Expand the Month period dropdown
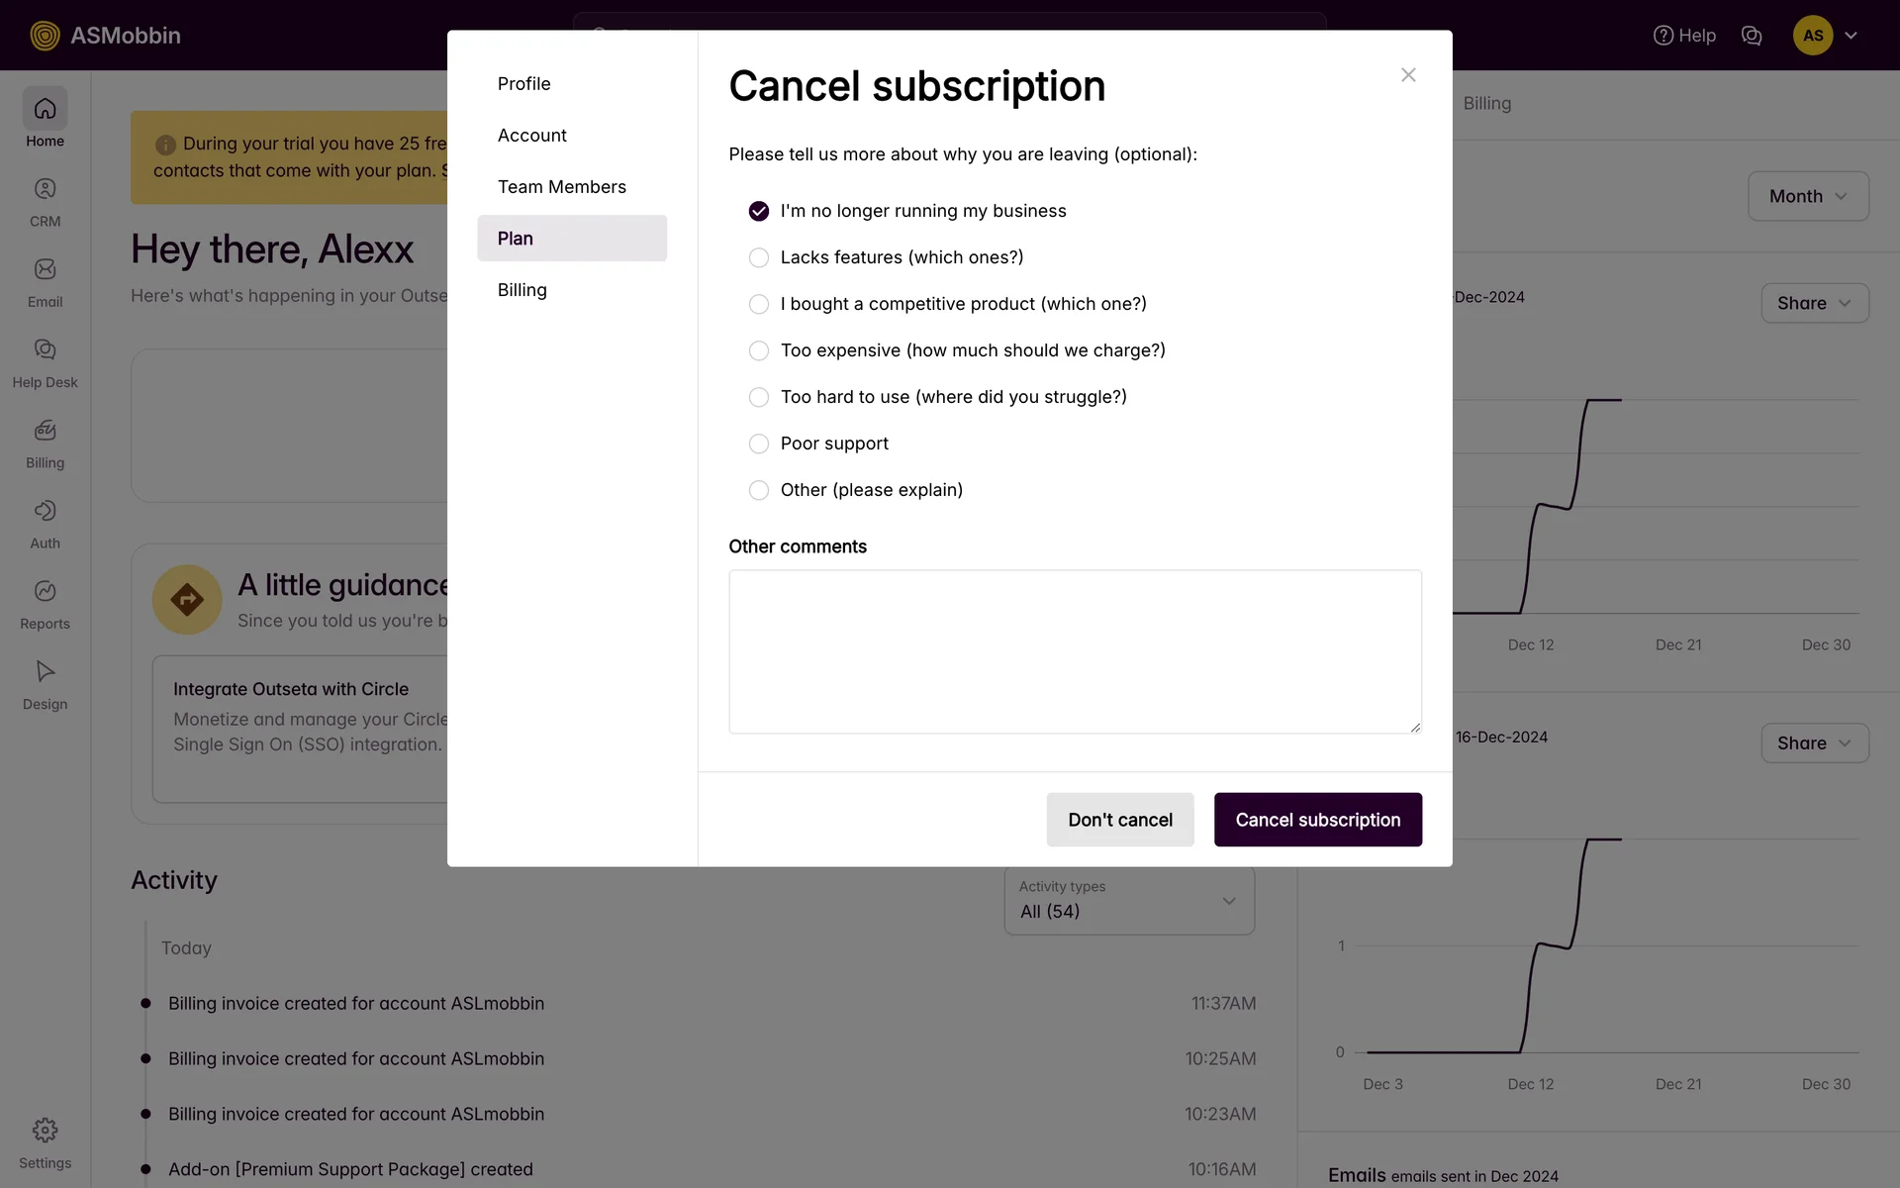 click(1807, 196)
